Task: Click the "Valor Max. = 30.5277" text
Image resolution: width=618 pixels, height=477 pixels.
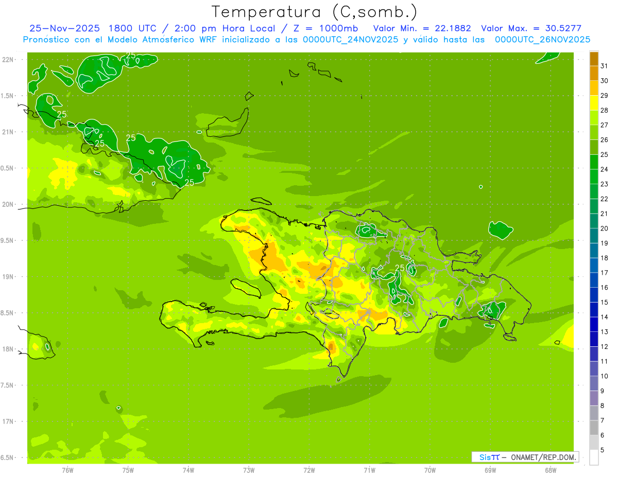Action: click(531, 28)
